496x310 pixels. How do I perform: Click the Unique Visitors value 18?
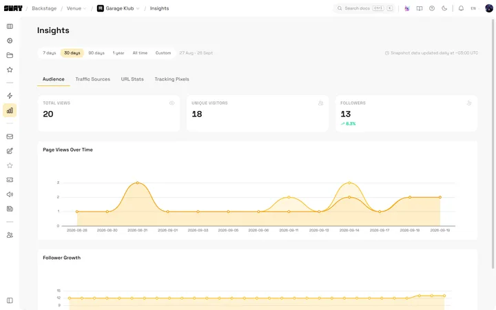197,114
